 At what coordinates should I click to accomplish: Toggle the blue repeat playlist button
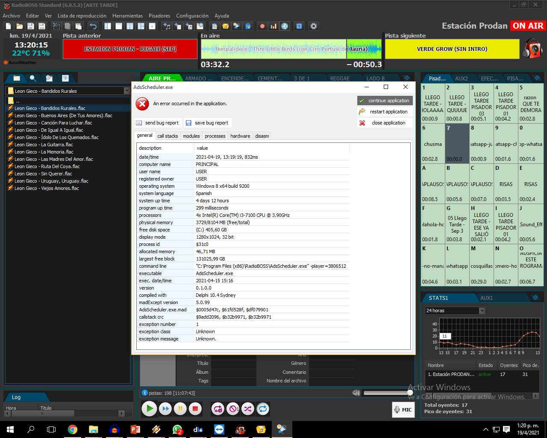tap(263, 409)
